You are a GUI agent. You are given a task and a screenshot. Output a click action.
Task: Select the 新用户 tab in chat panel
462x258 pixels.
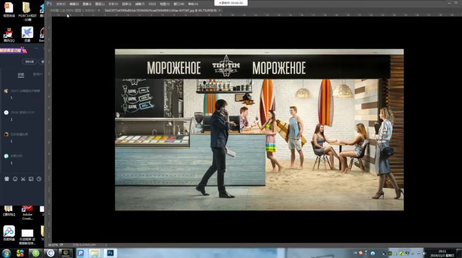point(38,74)
